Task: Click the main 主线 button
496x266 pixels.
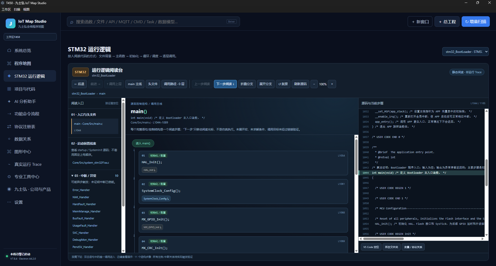Action: (x=135, y=84)
